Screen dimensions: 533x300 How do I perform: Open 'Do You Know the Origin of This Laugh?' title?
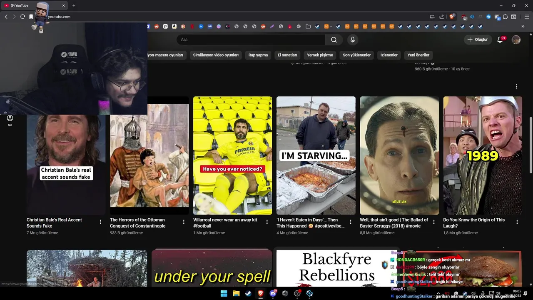point(474,223)
